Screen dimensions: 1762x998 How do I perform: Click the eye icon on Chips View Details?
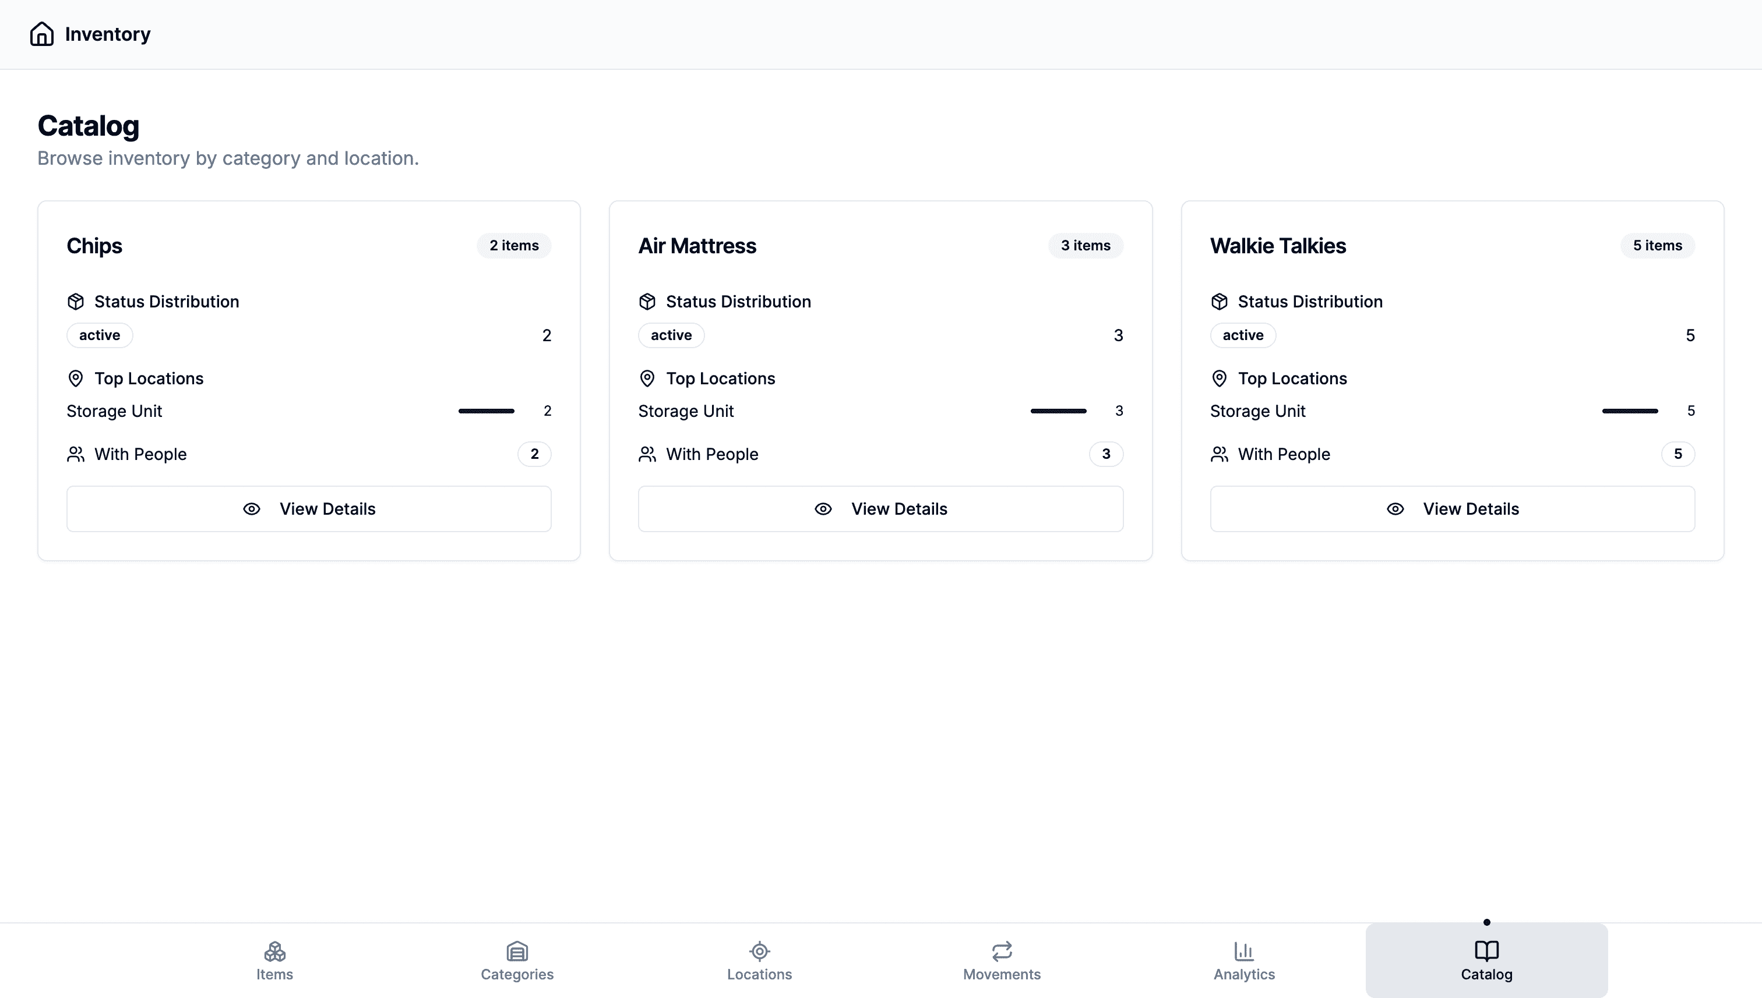tap(251, 508)
